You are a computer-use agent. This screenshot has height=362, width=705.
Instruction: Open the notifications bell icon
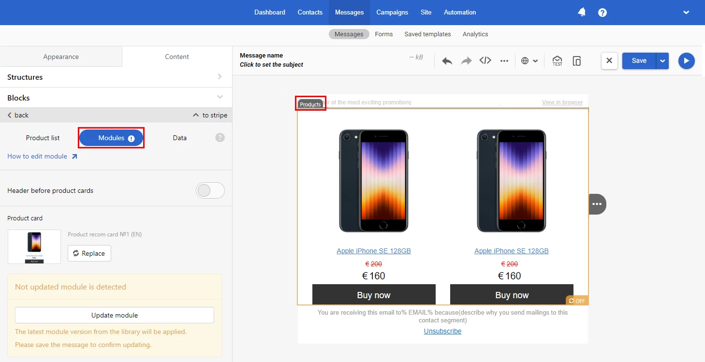click(x=582, y=13)
